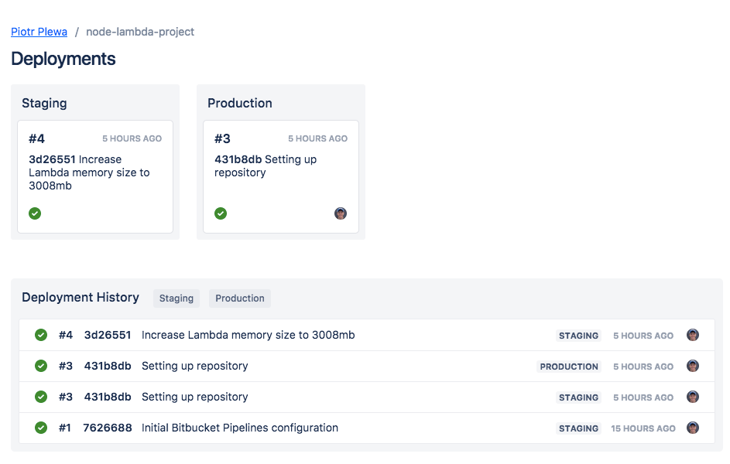
Task: Click avatar on the #4 history row
Action: point(693,335)
